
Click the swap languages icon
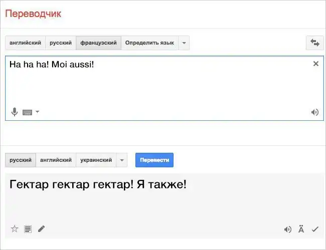(x=314, y=43)
